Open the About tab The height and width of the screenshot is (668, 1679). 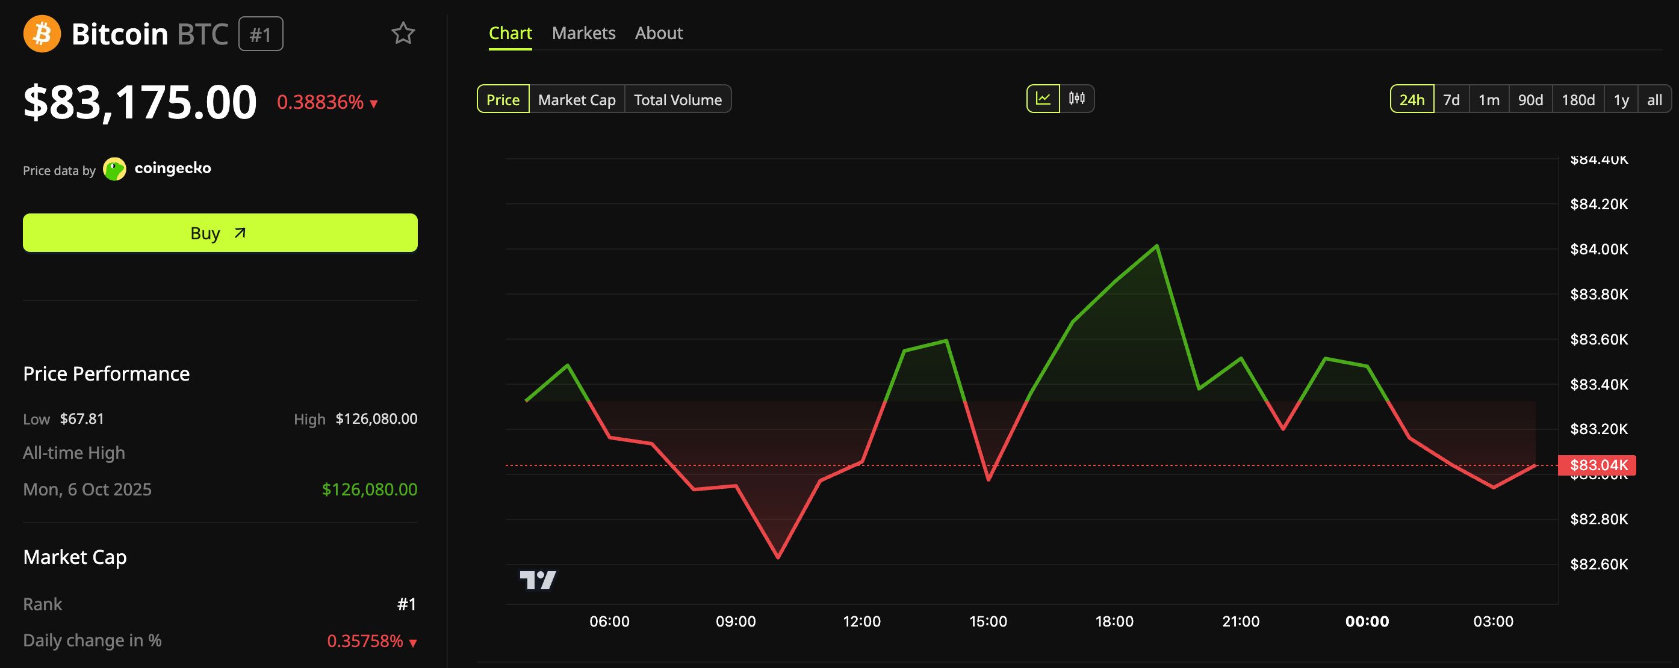click(659, 33)
